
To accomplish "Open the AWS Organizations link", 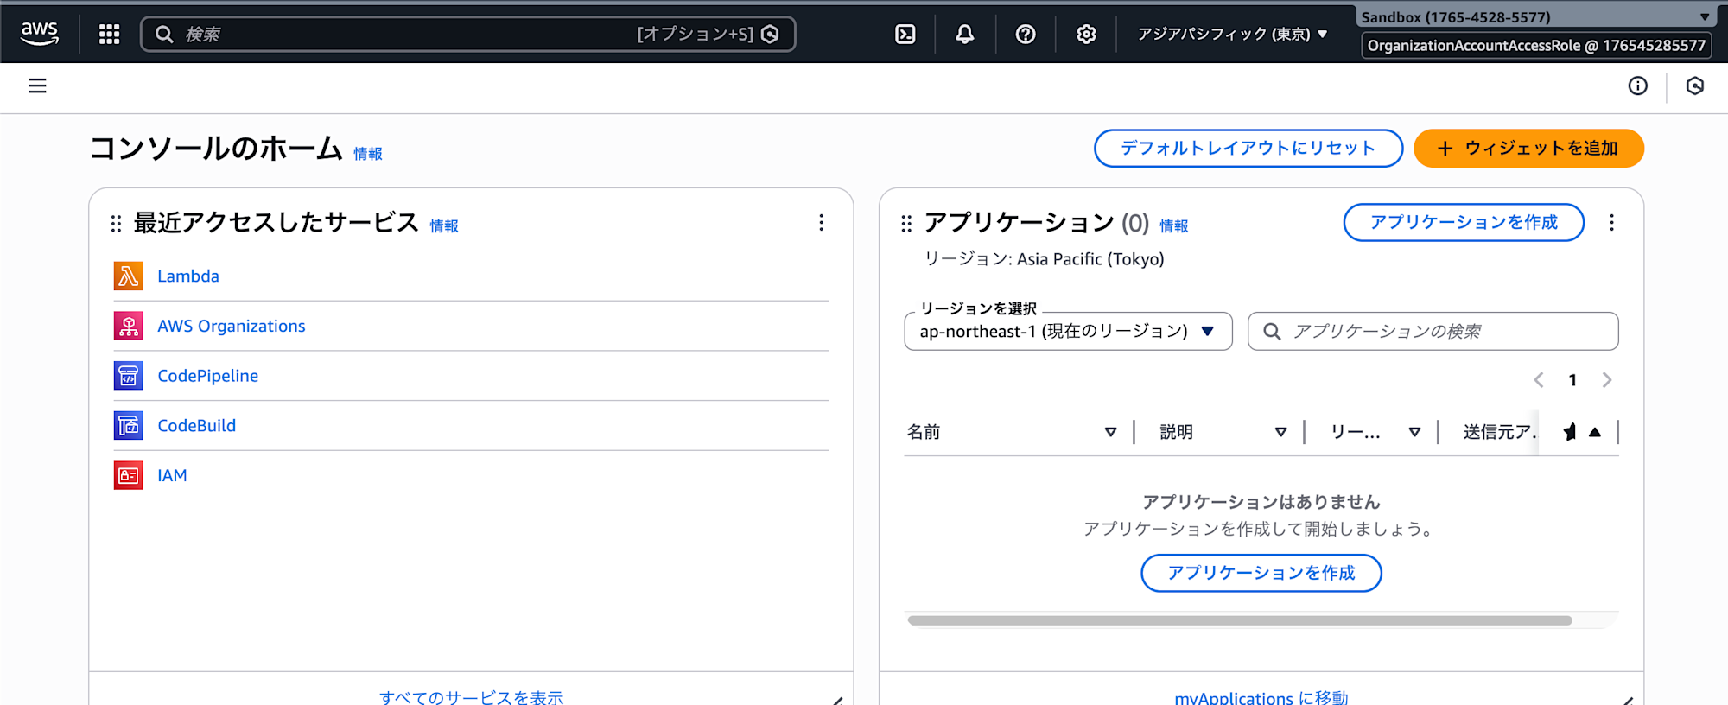I will (232, 326).
